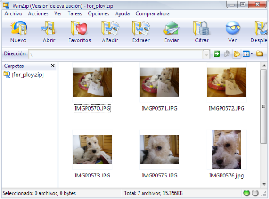Open the Opciones menu
Viewport: 269px width, 199px height.
click(x=99, y=13)
